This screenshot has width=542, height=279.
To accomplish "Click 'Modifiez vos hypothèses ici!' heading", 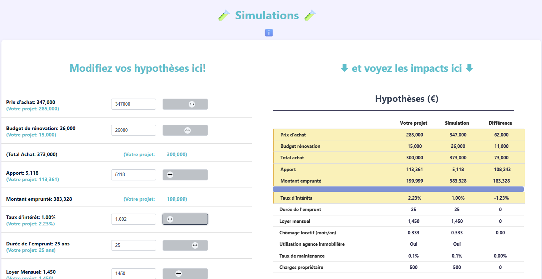I will tap(138, 68).
